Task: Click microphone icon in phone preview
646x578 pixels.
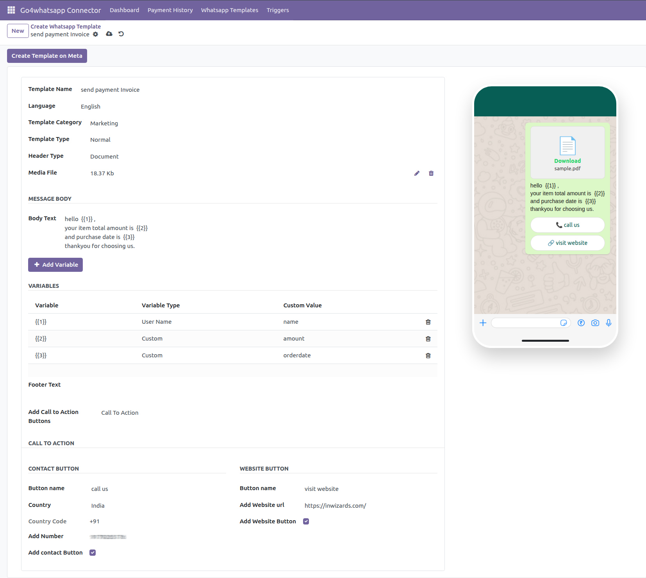Action: point(608,323)
